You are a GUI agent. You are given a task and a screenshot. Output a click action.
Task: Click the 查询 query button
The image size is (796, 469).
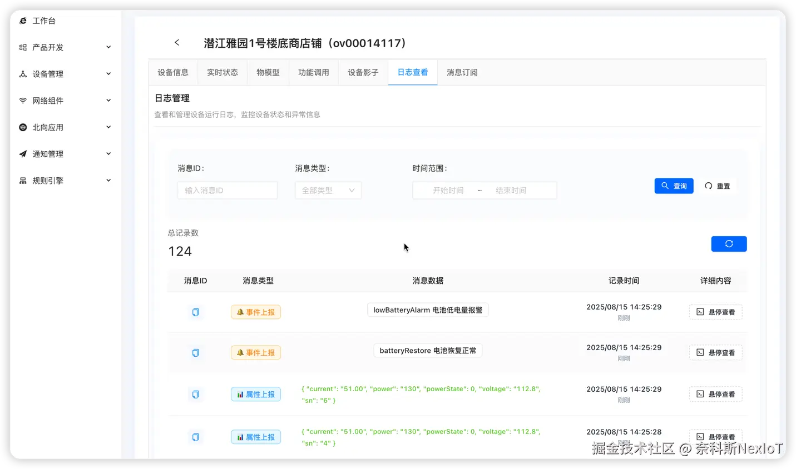click(x=674, y=186)
